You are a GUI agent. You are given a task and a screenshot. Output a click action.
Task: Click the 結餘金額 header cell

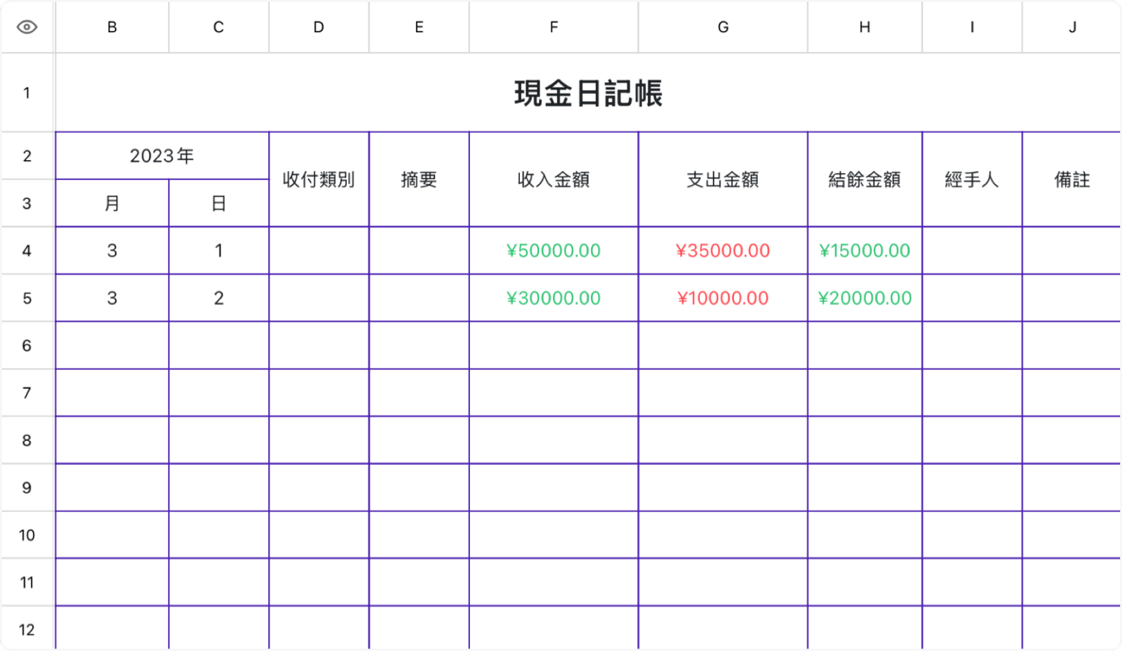click(x=865, y=180)
